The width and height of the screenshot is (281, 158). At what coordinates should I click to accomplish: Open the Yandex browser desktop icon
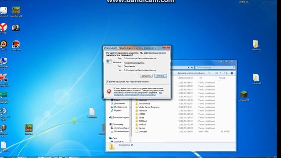[x=4, y=29]
